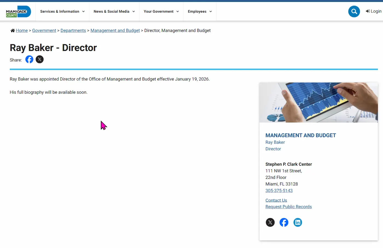Open the Request Public Records link

pos(289,207)
